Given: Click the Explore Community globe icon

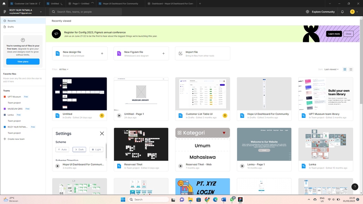Looking at the screenshot, I should (307, 12).
